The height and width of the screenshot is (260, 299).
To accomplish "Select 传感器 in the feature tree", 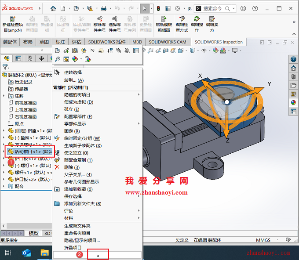I will click(21, 89).
